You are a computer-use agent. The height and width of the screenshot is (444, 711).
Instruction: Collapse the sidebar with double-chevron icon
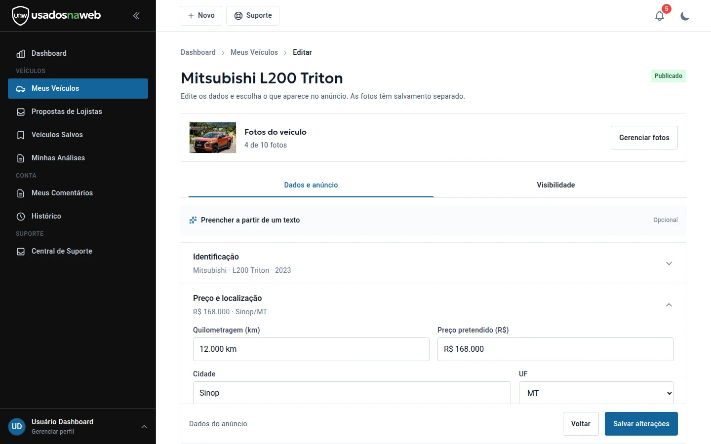pyautogui.click(x=136, y=16)
